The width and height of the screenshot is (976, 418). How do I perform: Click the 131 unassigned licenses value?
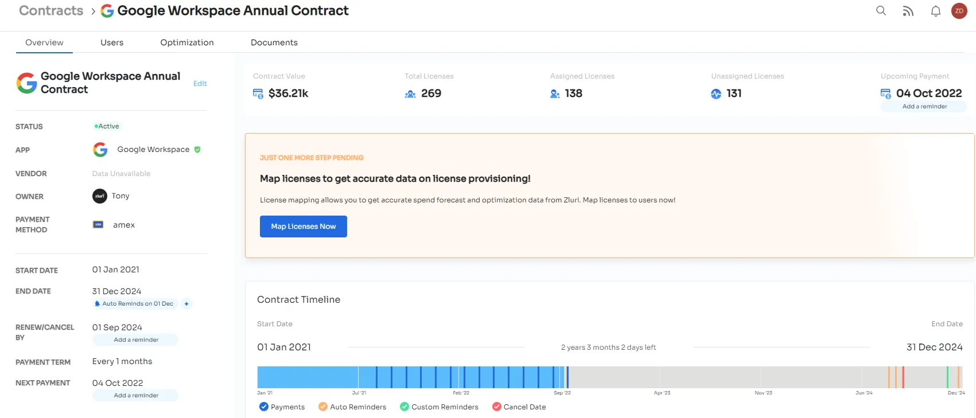734,93
